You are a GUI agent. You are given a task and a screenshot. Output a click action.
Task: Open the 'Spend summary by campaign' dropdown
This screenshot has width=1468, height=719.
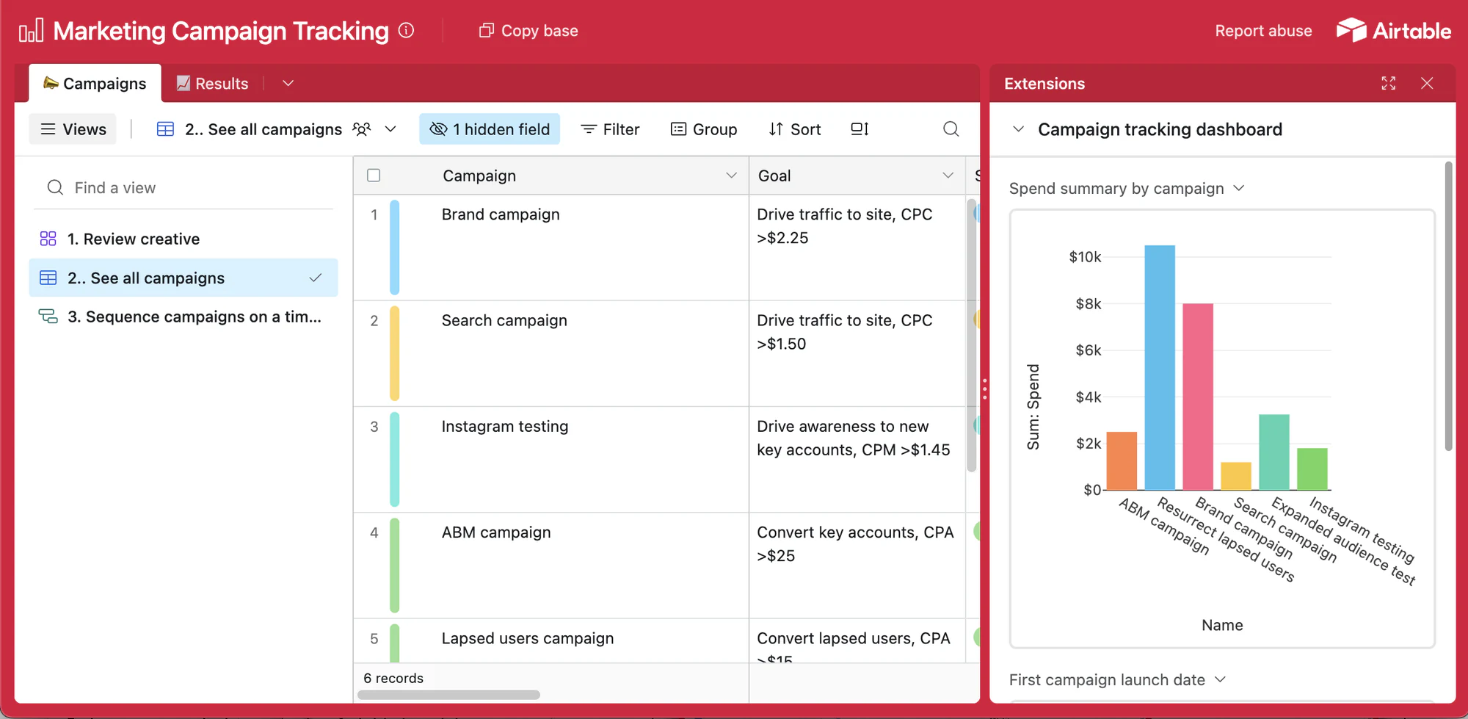point(1127,189)
